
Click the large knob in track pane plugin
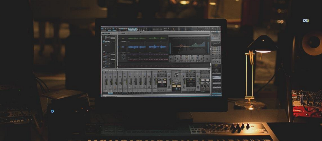[x=123, y=57]
